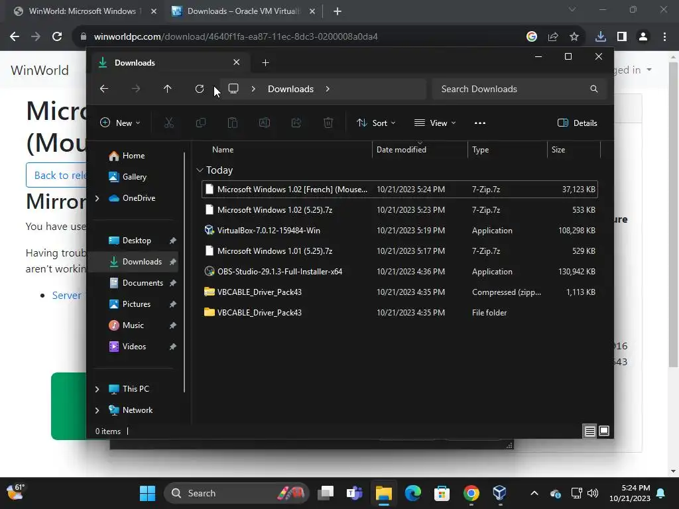Open Chrome's side panel icon

pos(622,37)
